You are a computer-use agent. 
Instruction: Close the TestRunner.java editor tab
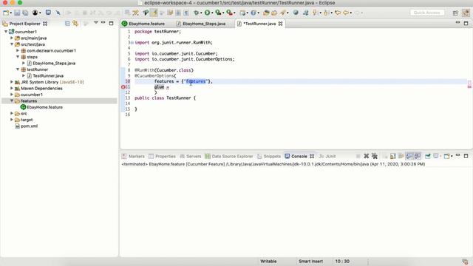281,24
